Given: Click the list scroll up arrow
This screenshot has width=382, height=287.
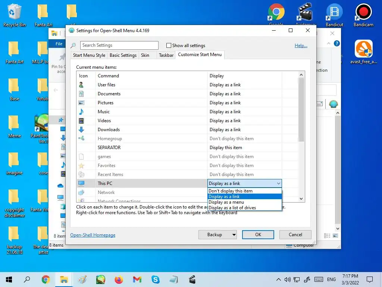Looking at the screenshot, I should (301, 75).
